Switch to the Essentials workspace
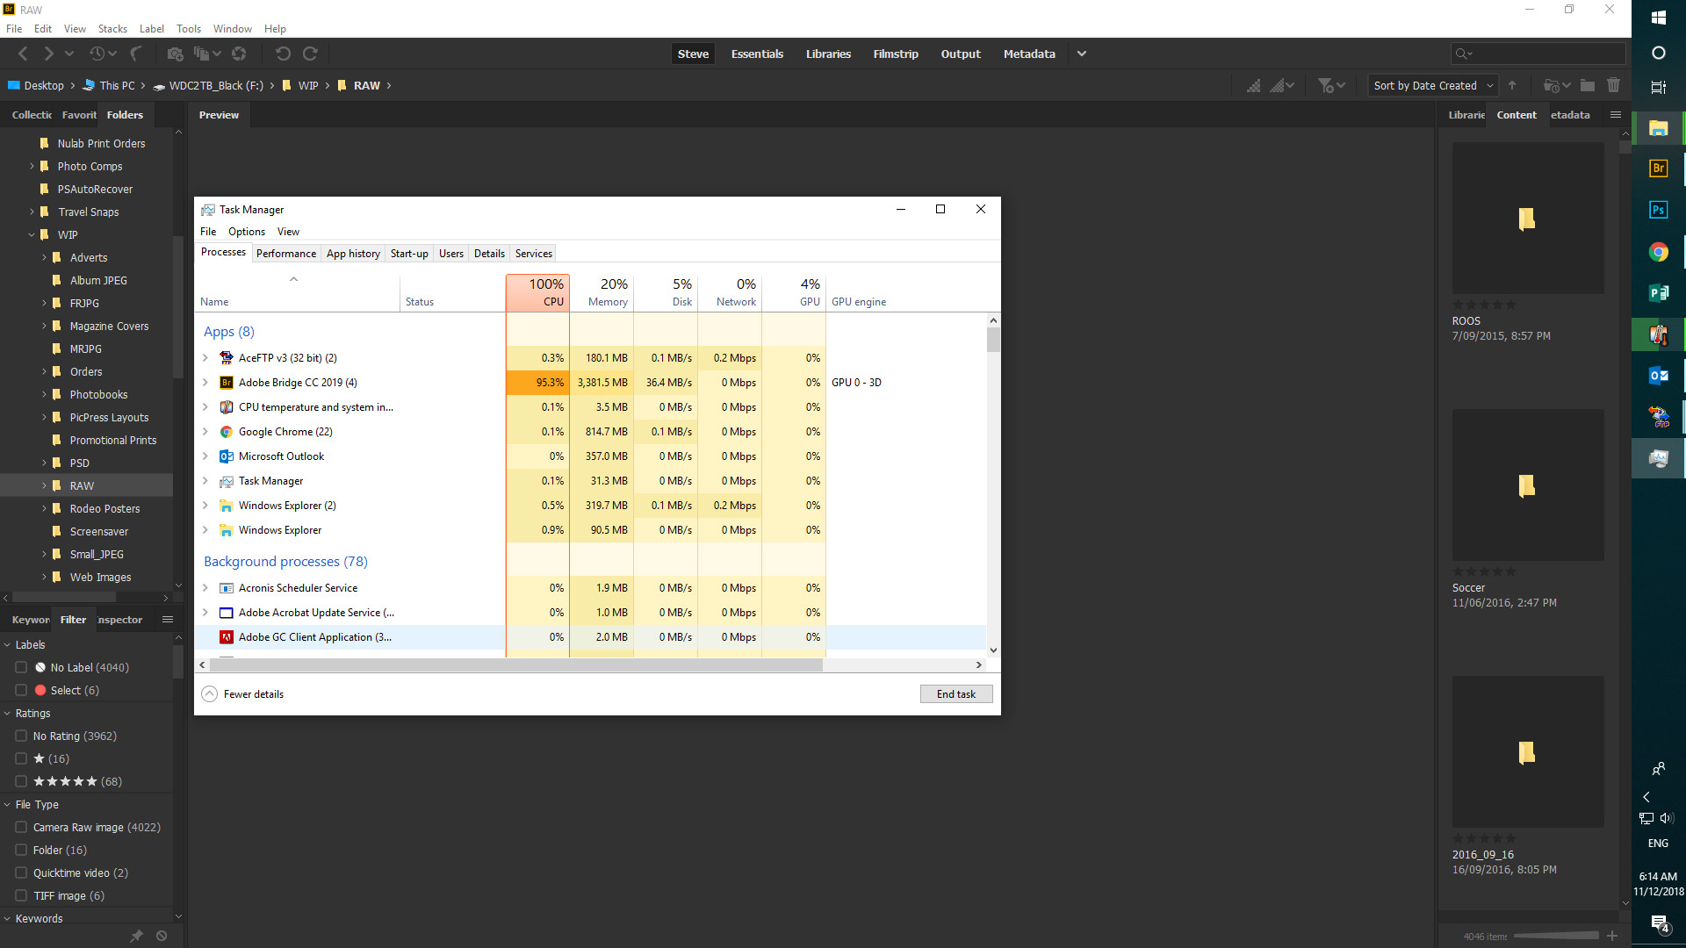The height and width of the screenshot is (948, 1686). coord(757,54)
